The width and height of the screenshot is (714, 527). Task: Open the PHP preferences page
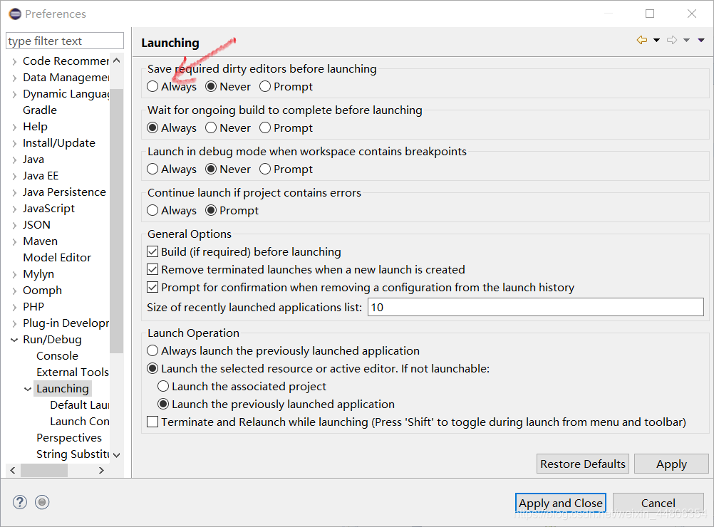(x=33, y=307)
